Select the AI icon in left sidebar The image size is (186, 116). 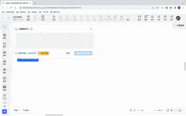5,26
